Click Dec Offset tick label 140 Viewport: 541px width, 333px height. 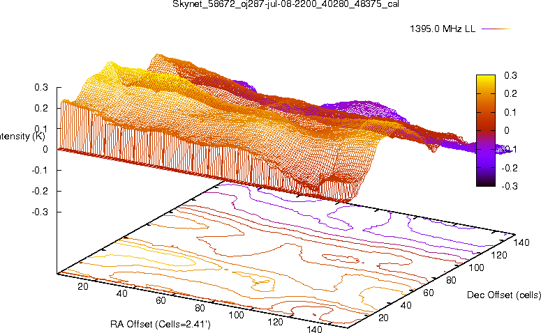pos(521,242)
